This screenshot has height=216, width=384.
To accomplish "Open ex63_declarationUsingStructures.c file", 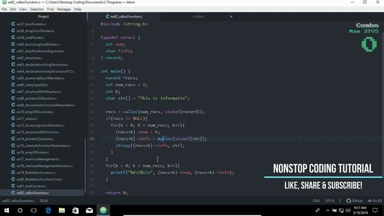I will click(43, 65).
